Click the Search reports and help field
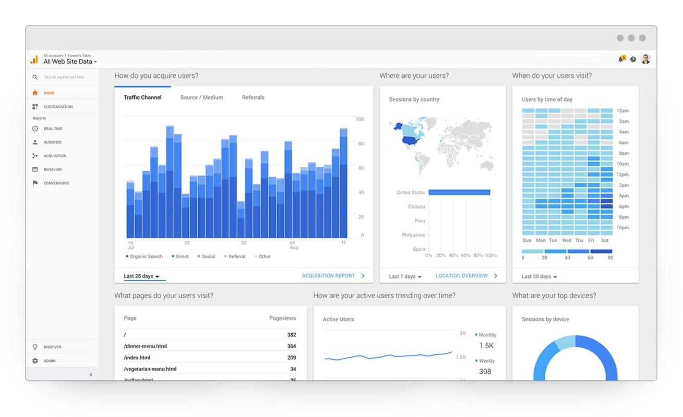The height and width of the screenshot is (417, 683). (x=64, y=77)
